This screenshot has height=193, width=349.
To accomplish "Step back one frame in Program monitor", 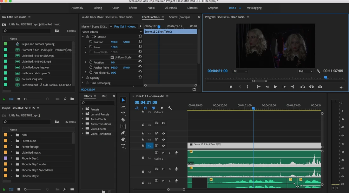I will tap(267, 87).
